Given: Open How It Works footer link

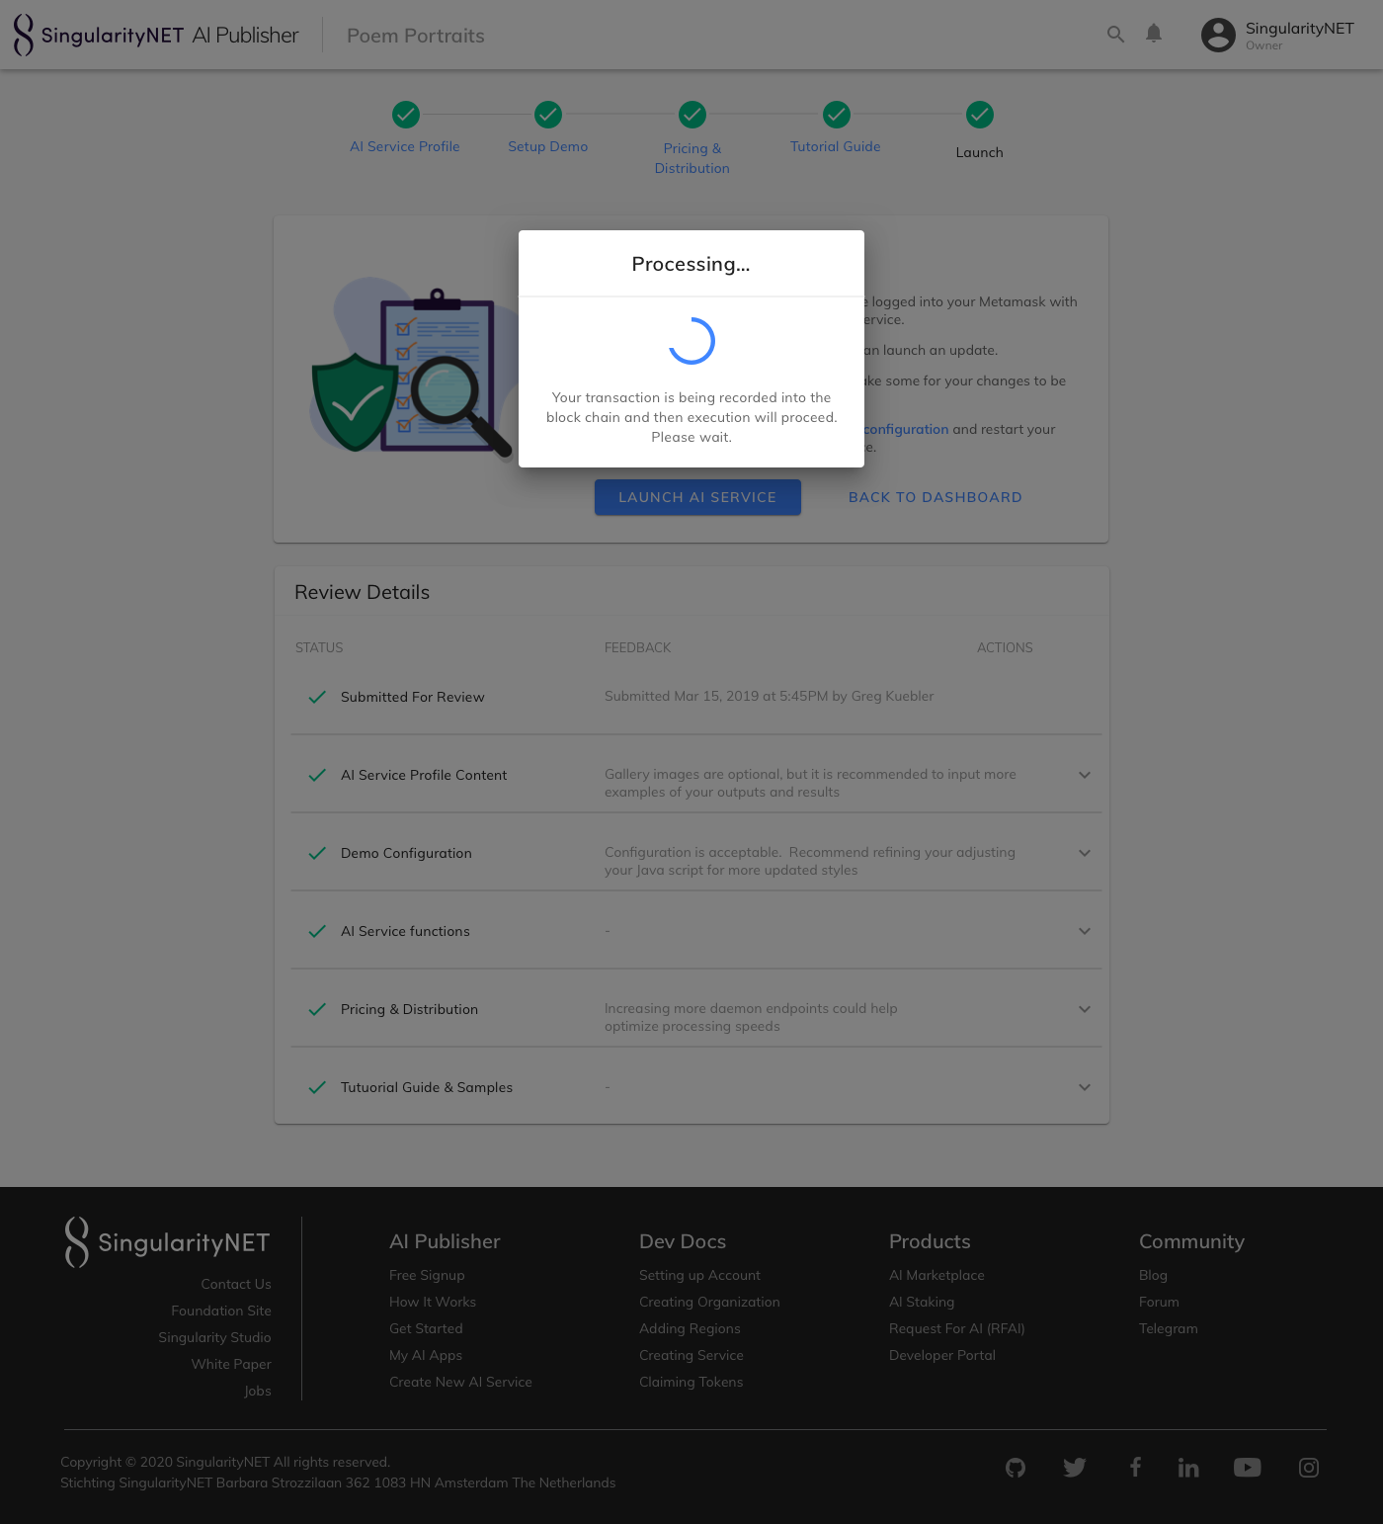Looking at the screenshot, I should (x=433, y=1302).
